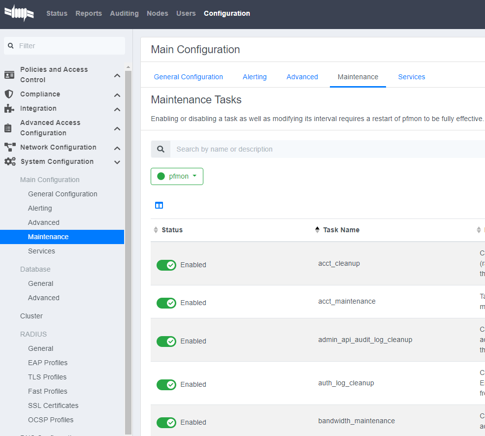Click the Network Configuration diagram icon

[9, 147]
